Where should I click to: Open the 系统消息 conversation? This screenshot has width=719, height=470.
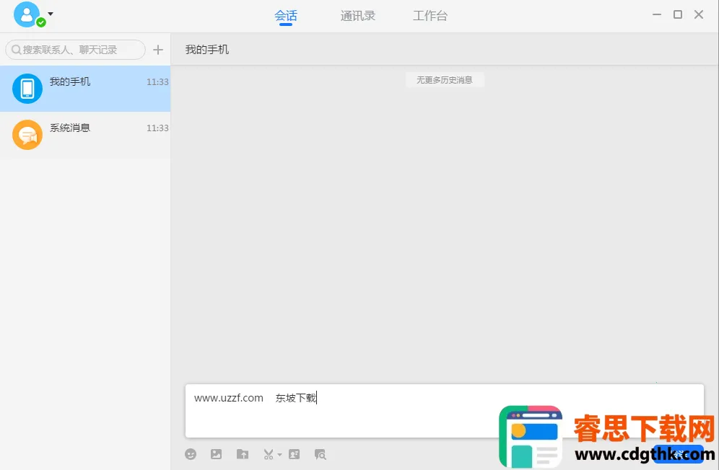(85, 135)
